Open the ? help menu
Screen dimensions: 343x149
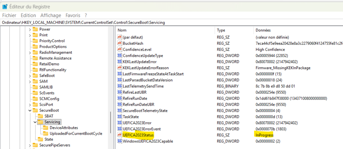pos(86,15)
